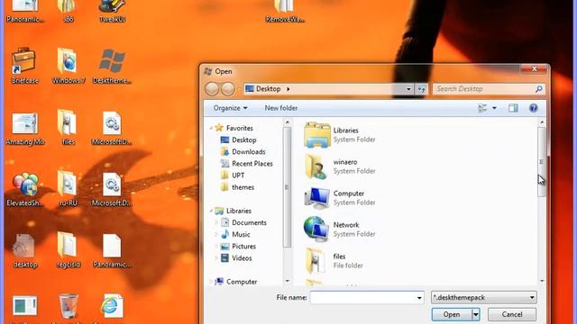Select the Amazing Mix desktop icon

25,128
